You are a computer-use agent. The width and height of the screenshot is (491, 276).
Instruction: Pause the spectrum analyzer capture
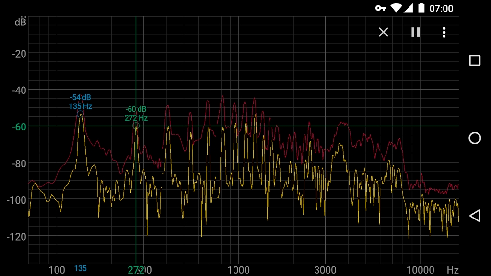[x=415, y=32]
